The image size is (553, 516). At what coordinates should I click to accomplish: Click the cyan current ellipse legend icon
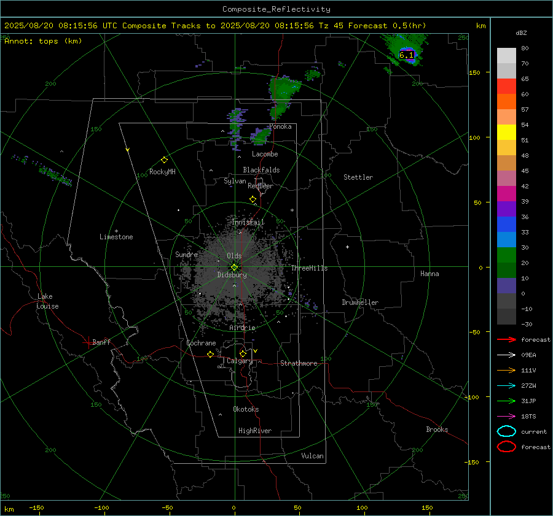pyautogui.click(x=506, y=431)
